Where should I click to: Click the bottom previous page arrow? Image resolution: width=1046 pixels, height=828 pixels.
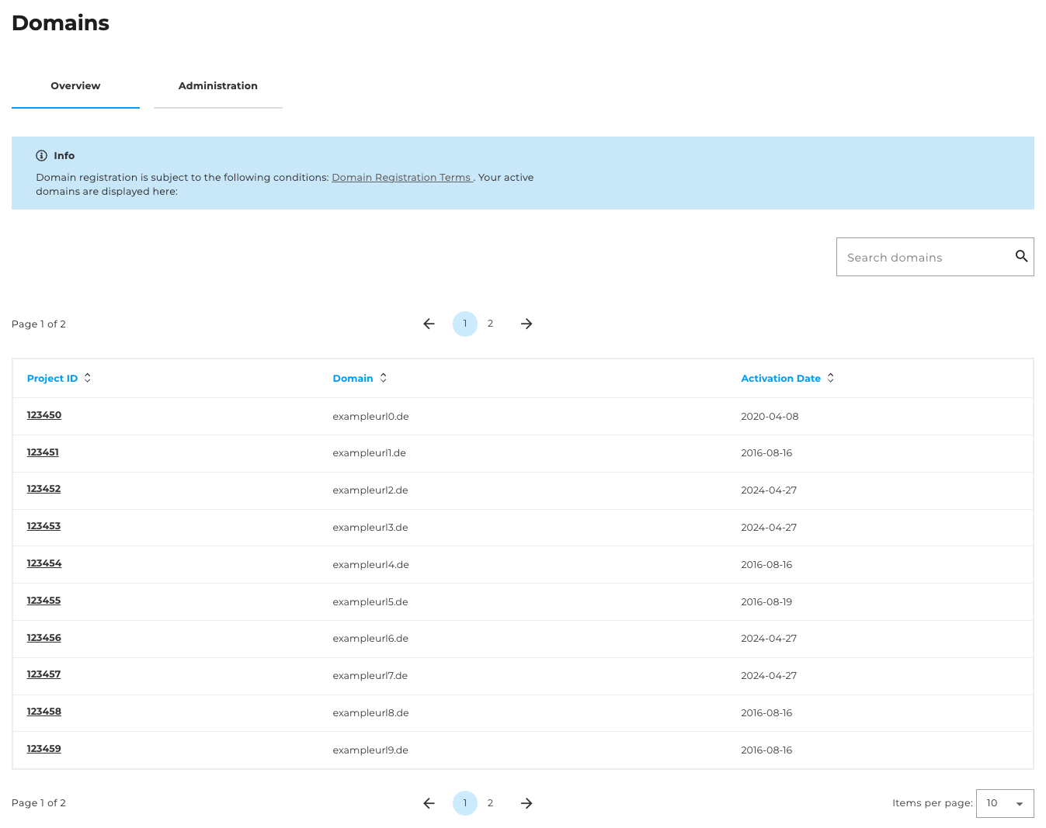[429, 803]
